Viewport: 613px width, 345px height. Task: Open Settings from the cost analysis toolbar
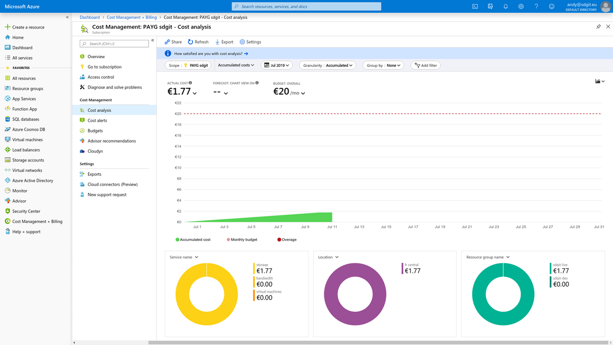coord(250,42)
